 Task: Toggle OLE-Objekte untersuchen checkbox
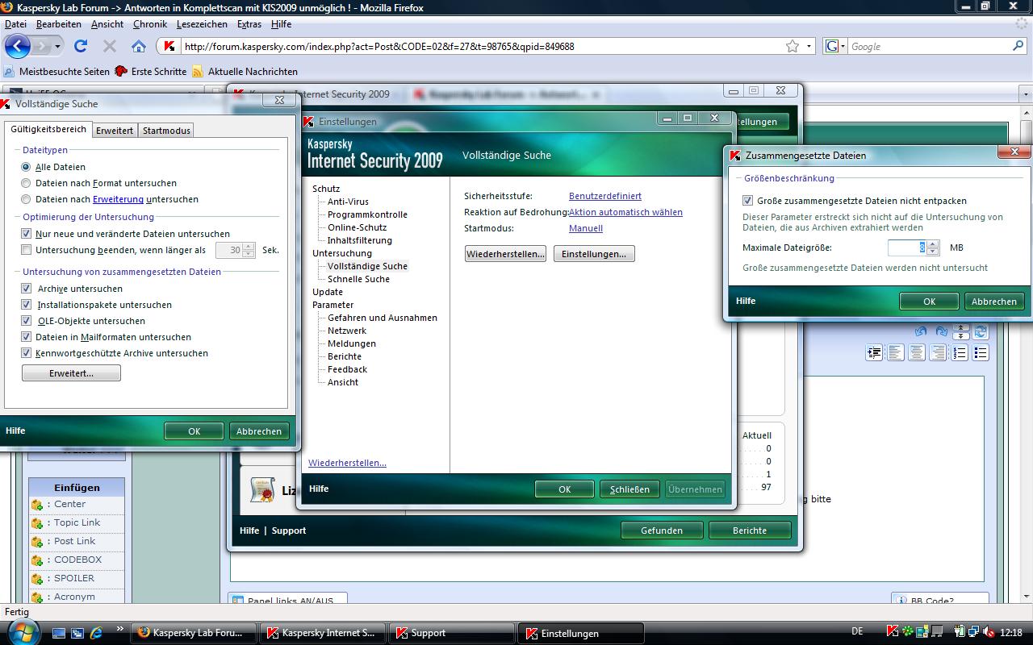27,321
